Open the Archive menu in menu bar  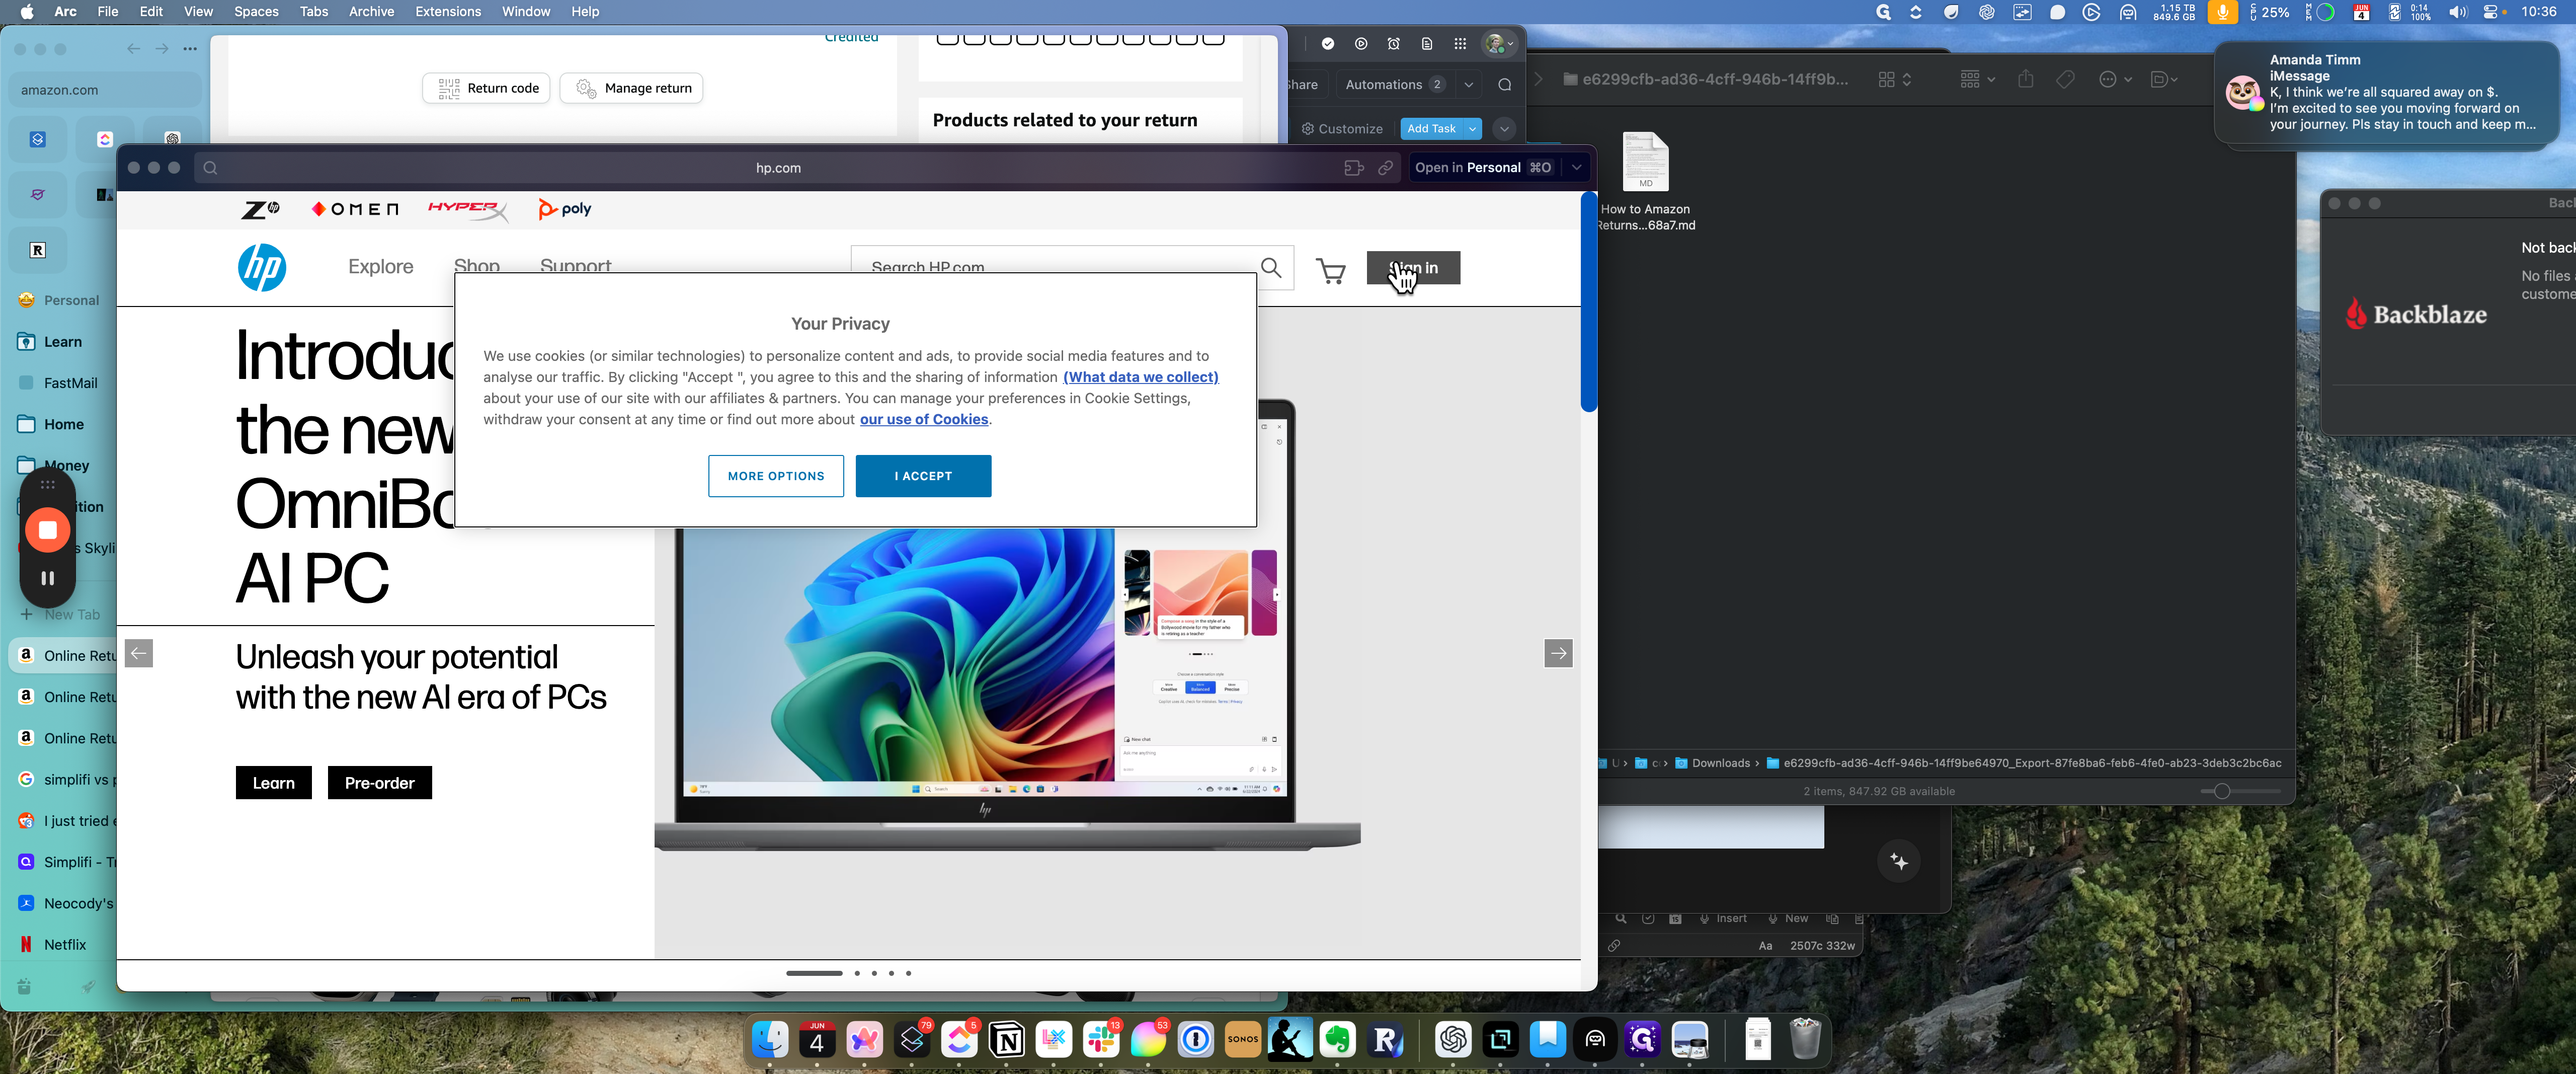[371, 12]
